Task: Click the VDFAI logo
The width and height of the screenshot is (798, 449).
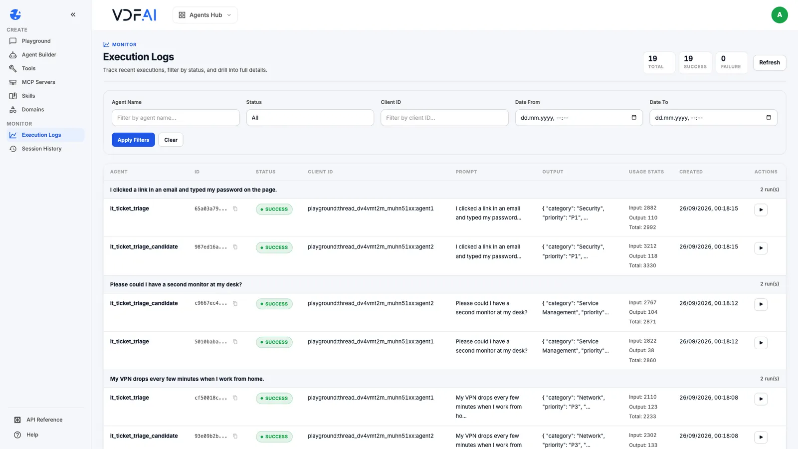Action: tap(134, 15)
